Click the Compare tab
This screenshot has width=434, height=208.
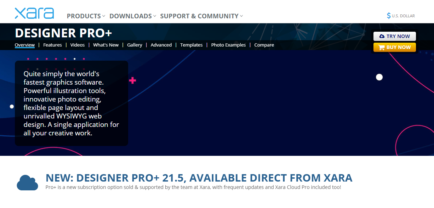(264, 45)
